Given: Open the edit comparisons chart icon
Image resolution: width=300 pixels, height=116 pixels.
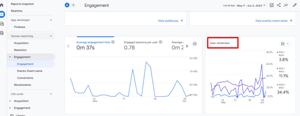Looking at the screenshot, I should (272, 5).
